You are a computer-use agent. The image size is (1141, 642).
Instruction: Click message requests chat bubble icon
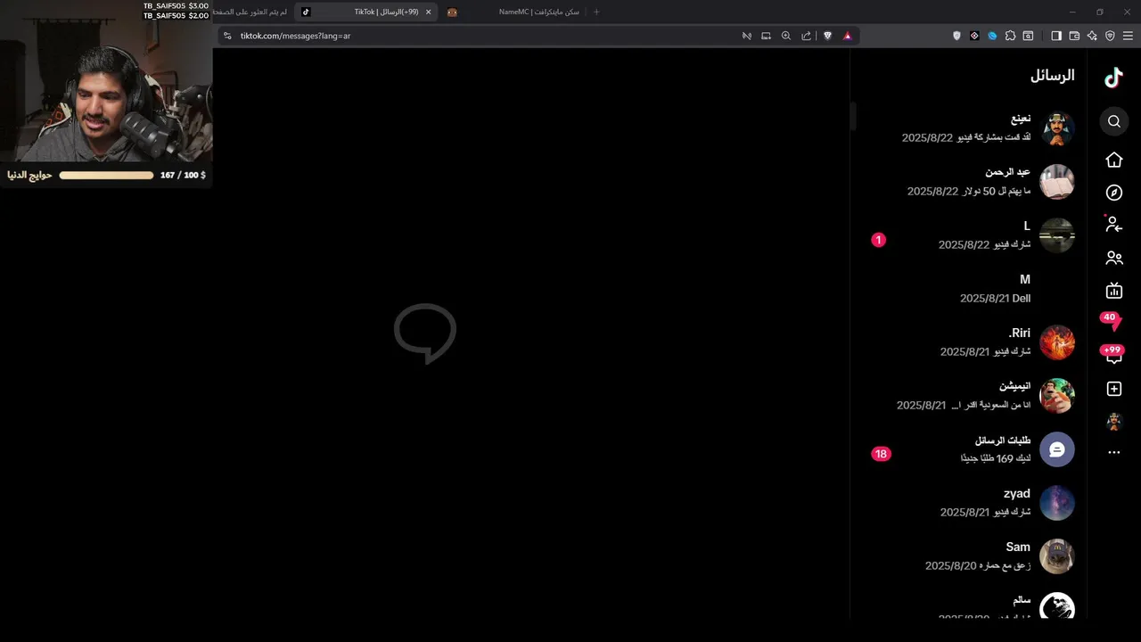[x=1057, y=449]
